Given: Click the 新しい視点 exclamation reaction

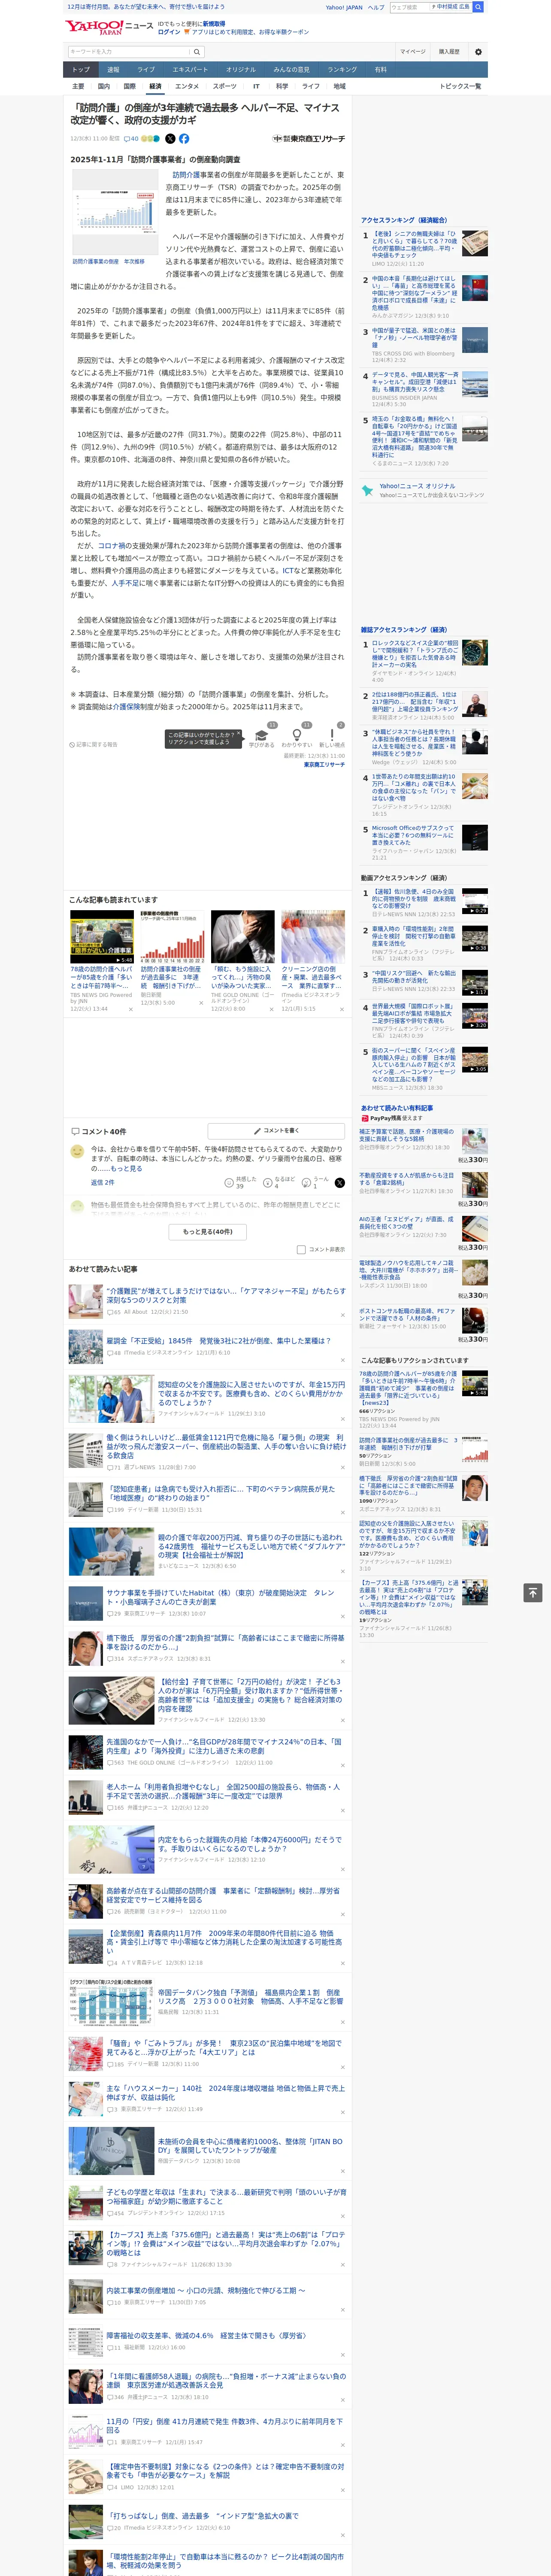Looking at the screenshot, I should 332,735.
